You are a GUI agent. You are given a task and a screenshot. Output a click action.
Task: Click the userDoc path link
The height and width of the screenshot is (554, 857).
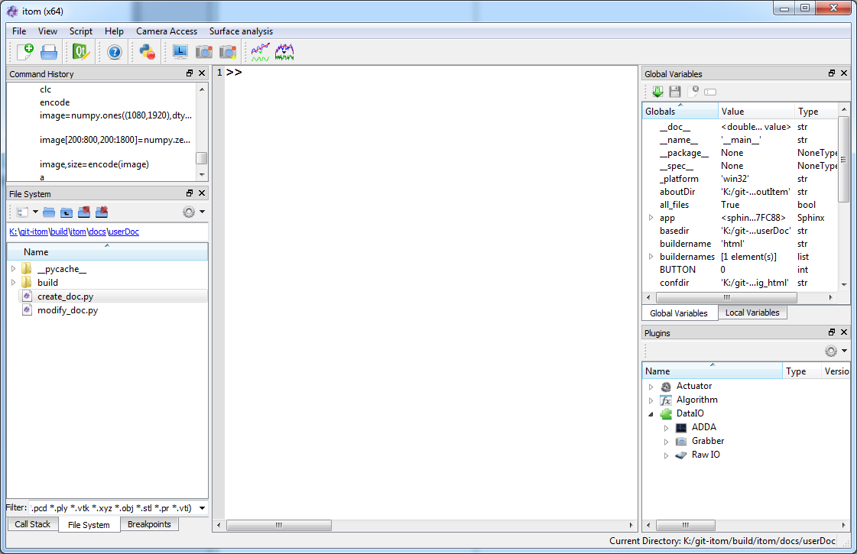(x=124, y=232)
